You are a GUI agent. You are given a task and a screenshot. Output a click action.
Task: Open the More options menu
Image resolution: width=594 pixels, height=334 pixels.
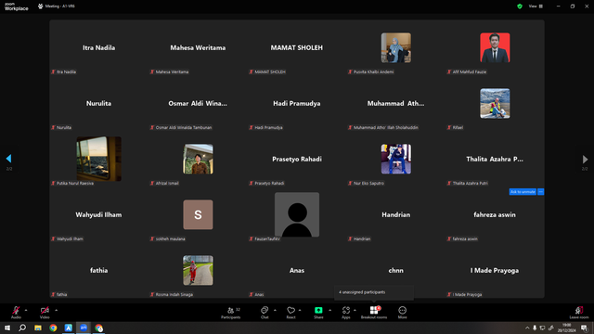pos(402,312)
